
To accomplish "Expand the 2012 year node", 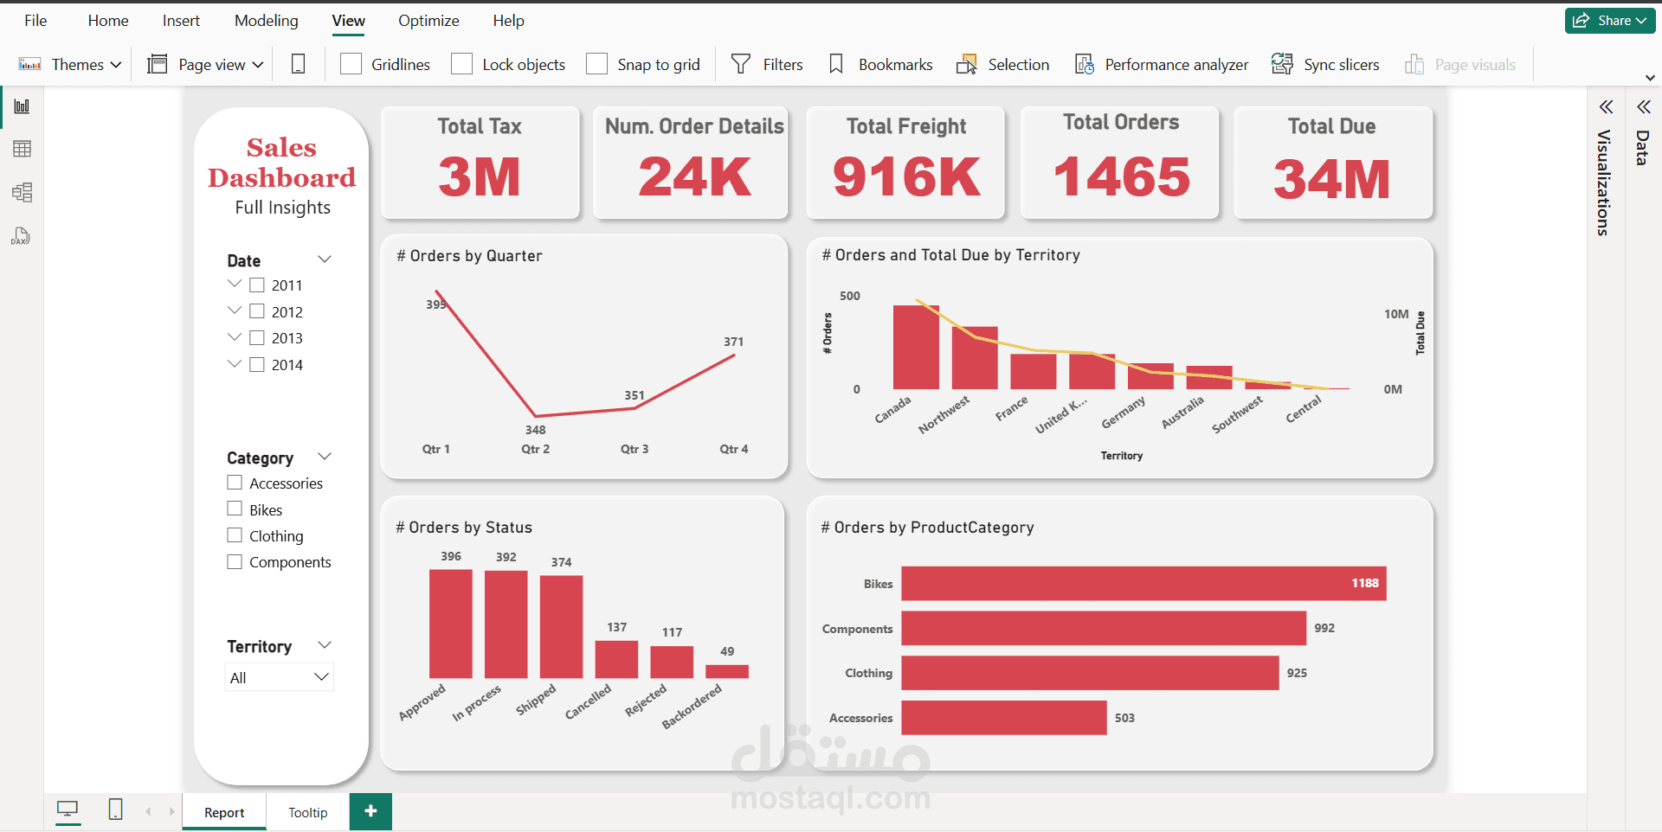I will click(235, 310).
